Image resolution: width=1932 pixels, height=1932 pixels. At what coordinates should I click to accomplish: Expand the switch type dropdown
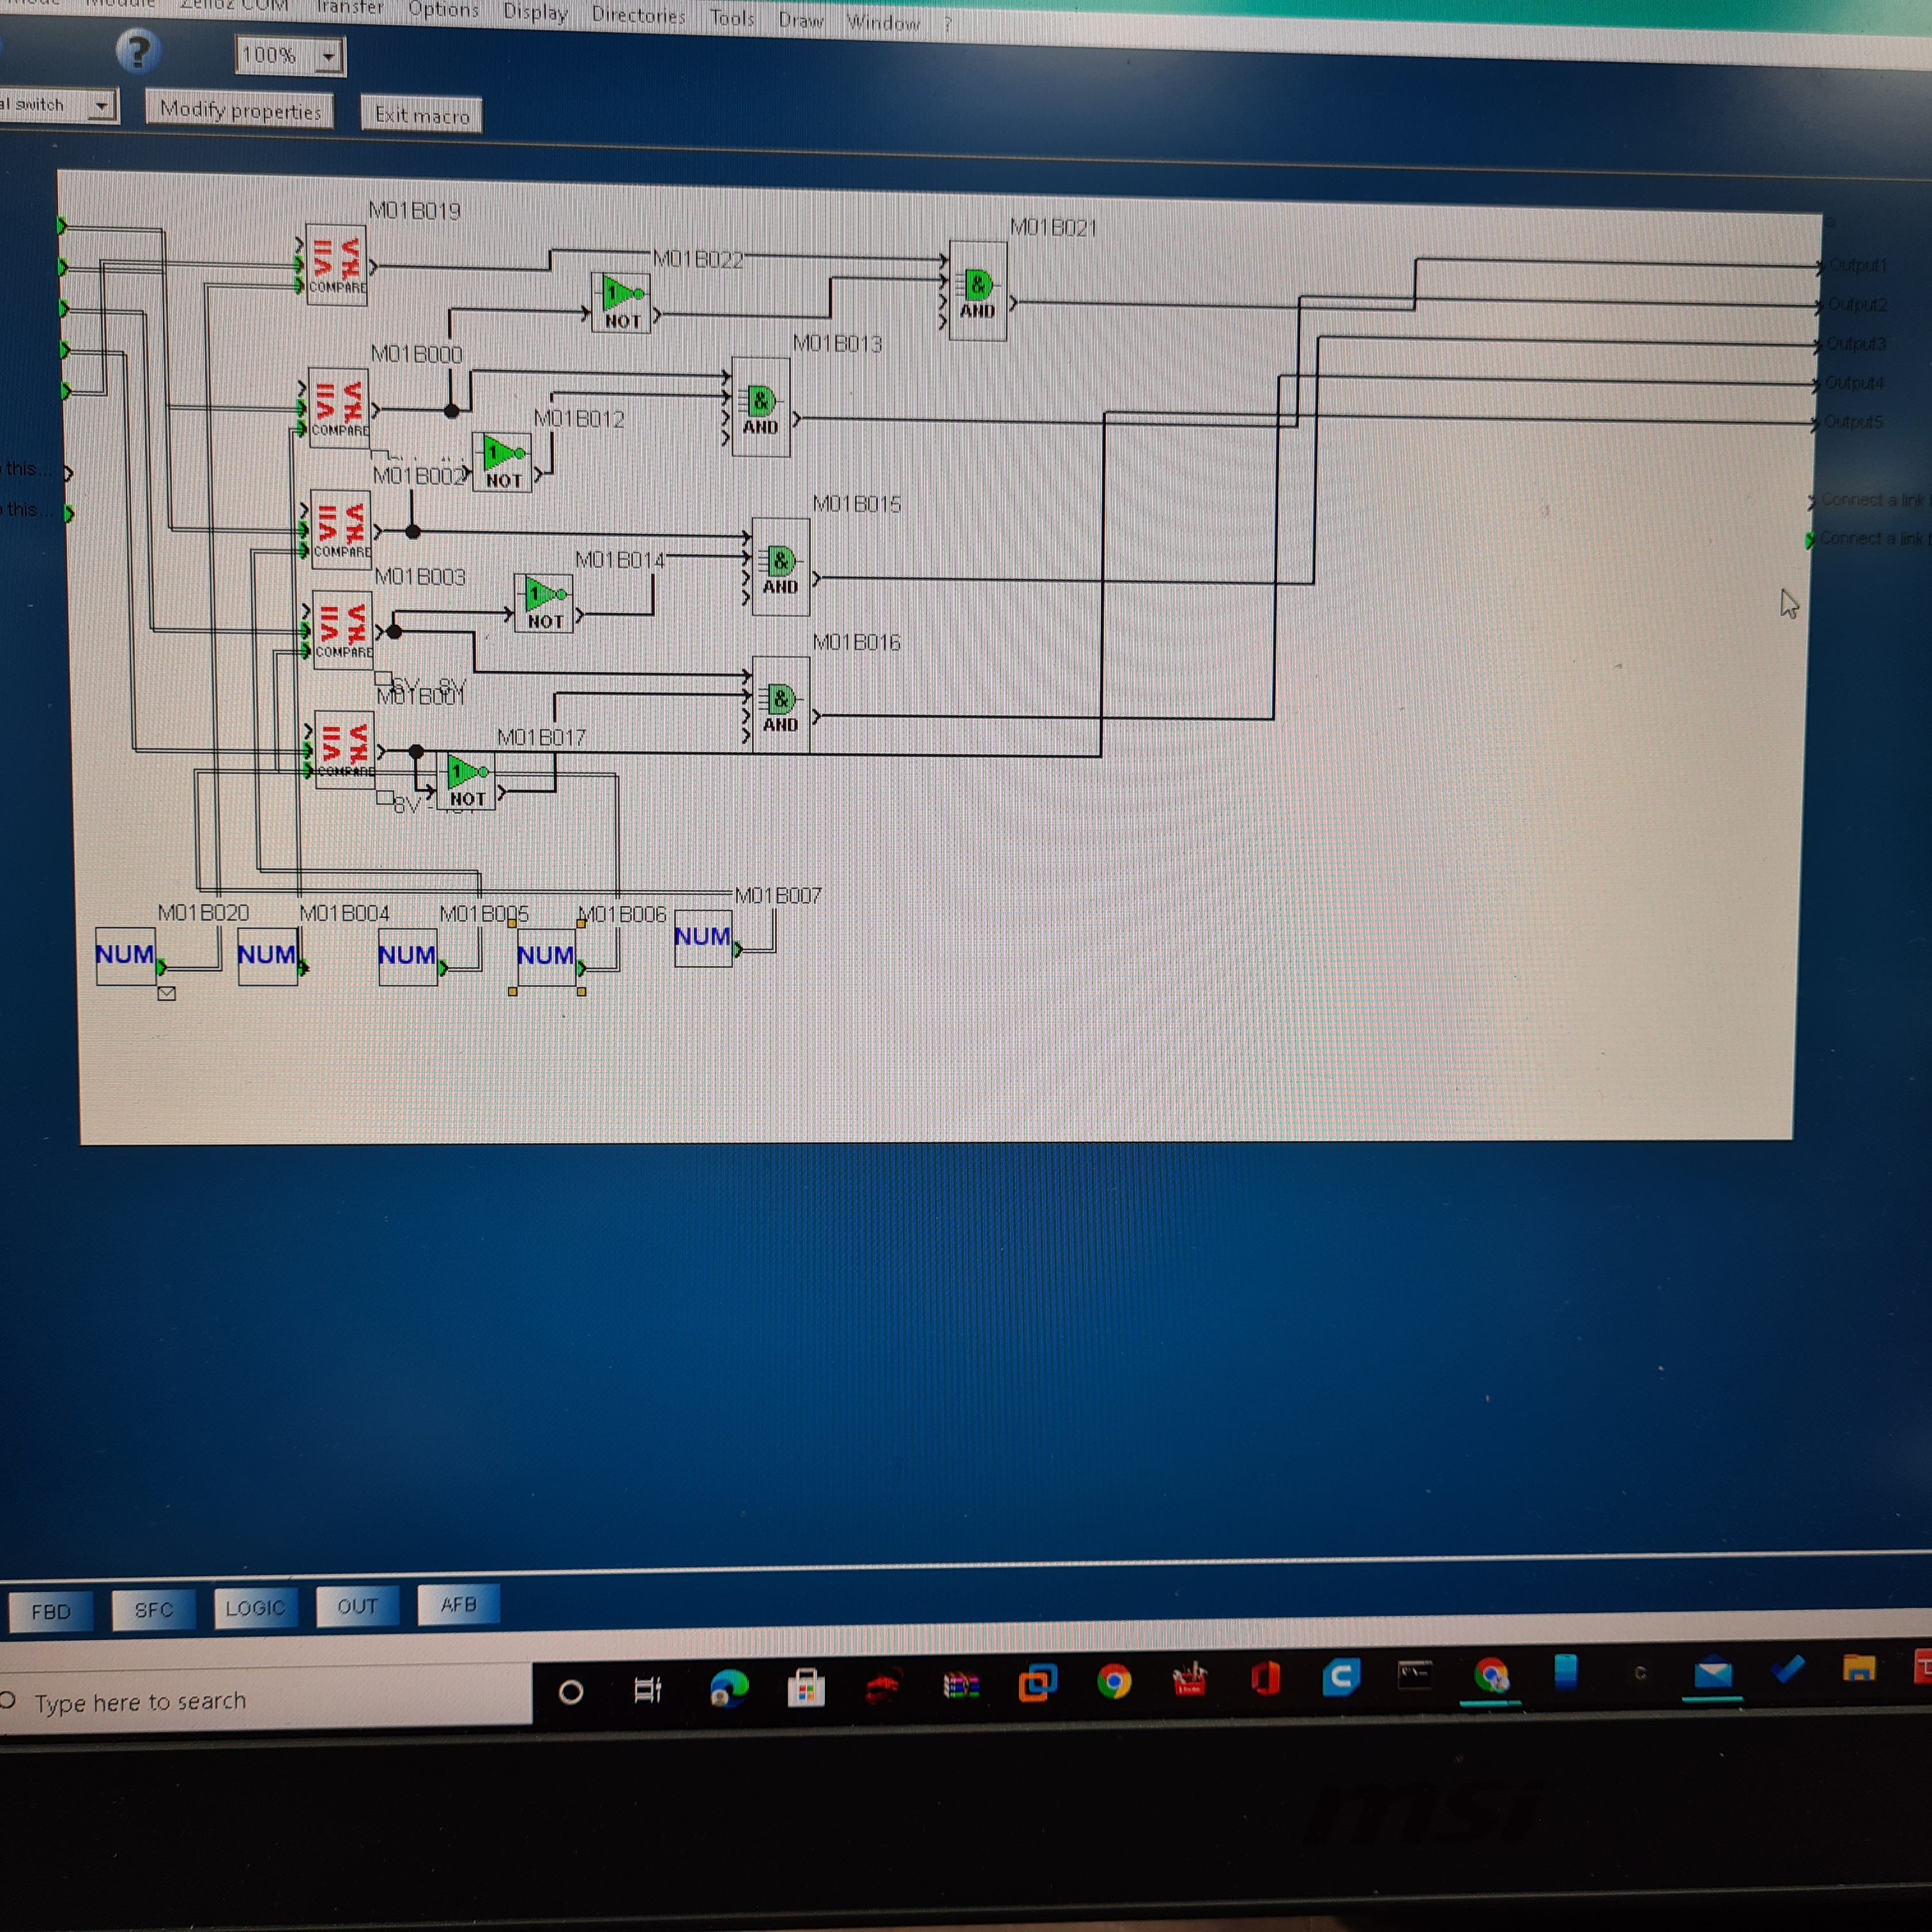(x=101, y=105)
